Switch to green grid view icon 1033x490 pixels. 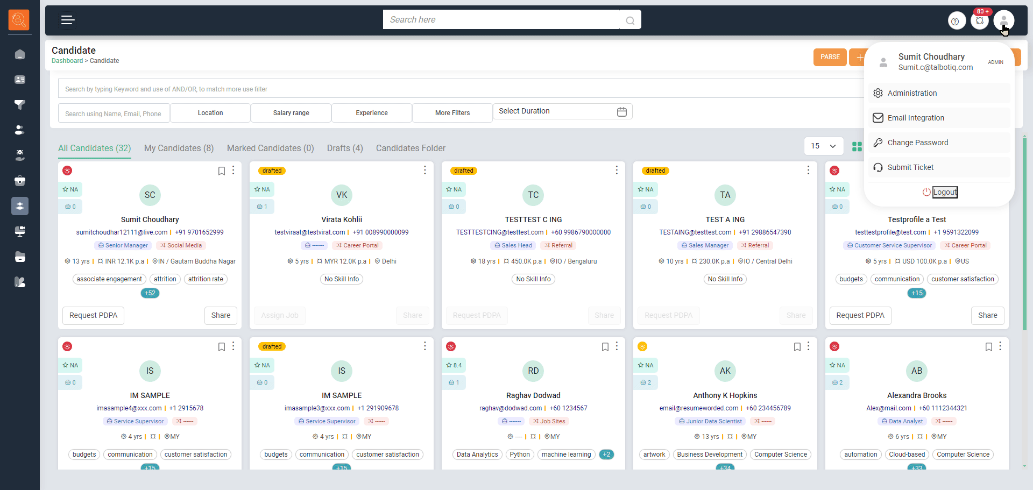coord(857,146)
